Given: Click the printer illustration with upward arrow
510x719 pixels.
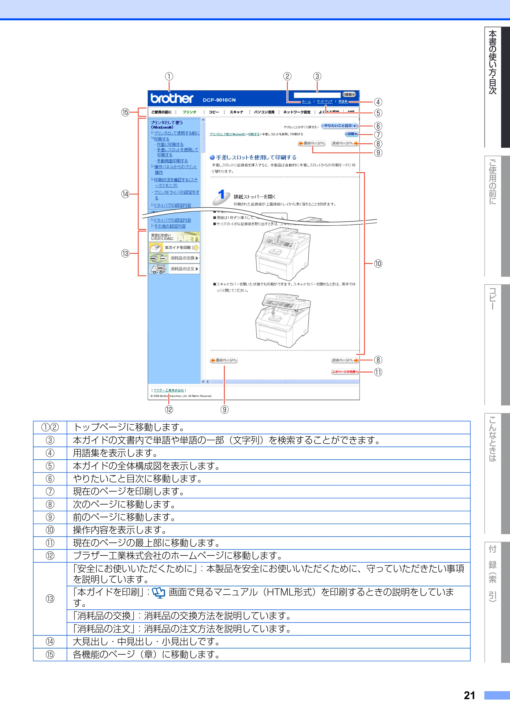Looking at the screenshot, I should (283, 254).
